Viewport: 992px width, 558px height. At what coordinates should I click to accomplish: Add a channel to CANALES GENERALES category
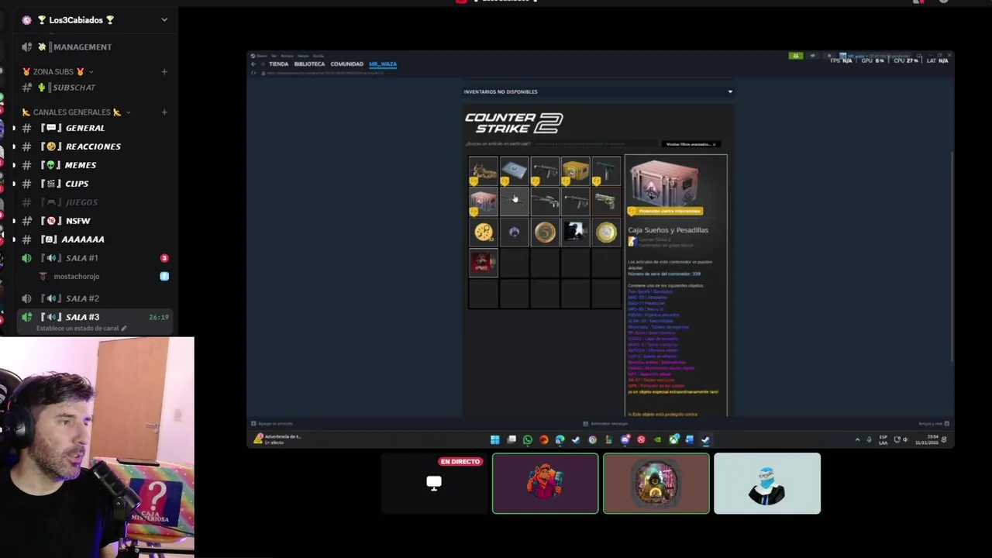(x=164, y=112)
